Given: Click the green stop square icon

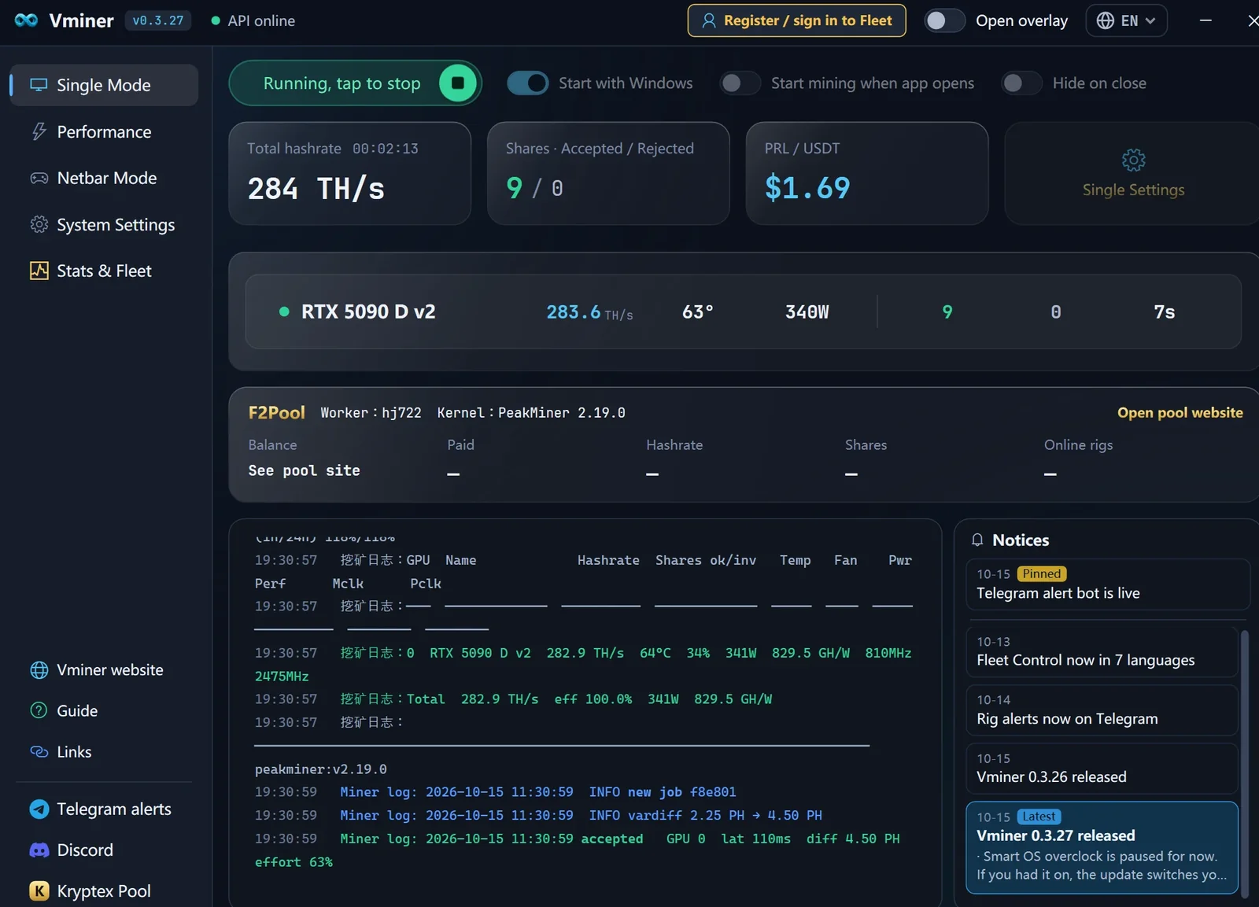Looking at the screenshot, I should coord(458,83).
